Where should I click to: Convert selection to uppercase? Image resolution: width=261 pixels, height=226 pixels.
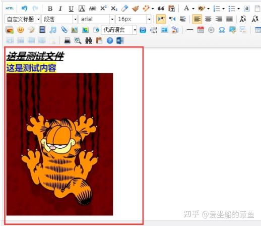(243, 19)
